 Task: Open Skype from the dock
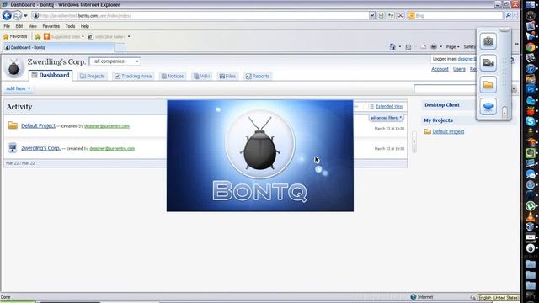pyautogui.click(x=531, y=121)
